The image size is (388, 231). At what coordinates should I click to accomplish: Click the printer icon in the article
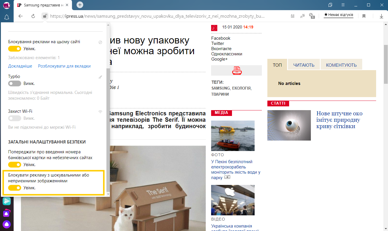[x=237, y=70]
